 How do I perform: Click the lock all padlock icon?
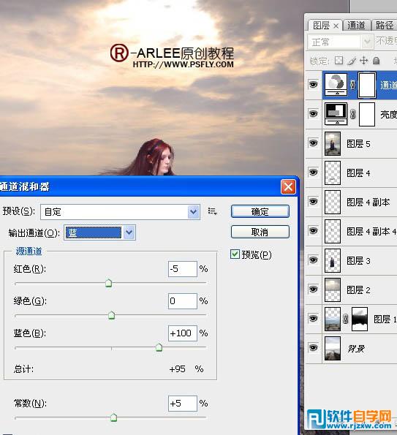(x=377, y=61)
